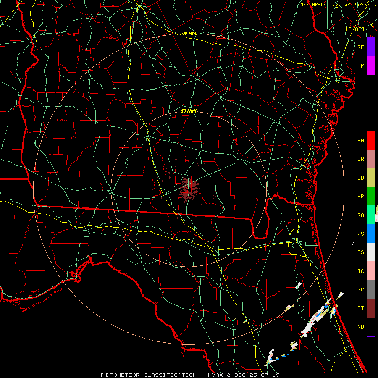This screenshot has width=378, height=378.
Task: Click the HHC product label
Action: pyautogui.click(x=369, y=25)
